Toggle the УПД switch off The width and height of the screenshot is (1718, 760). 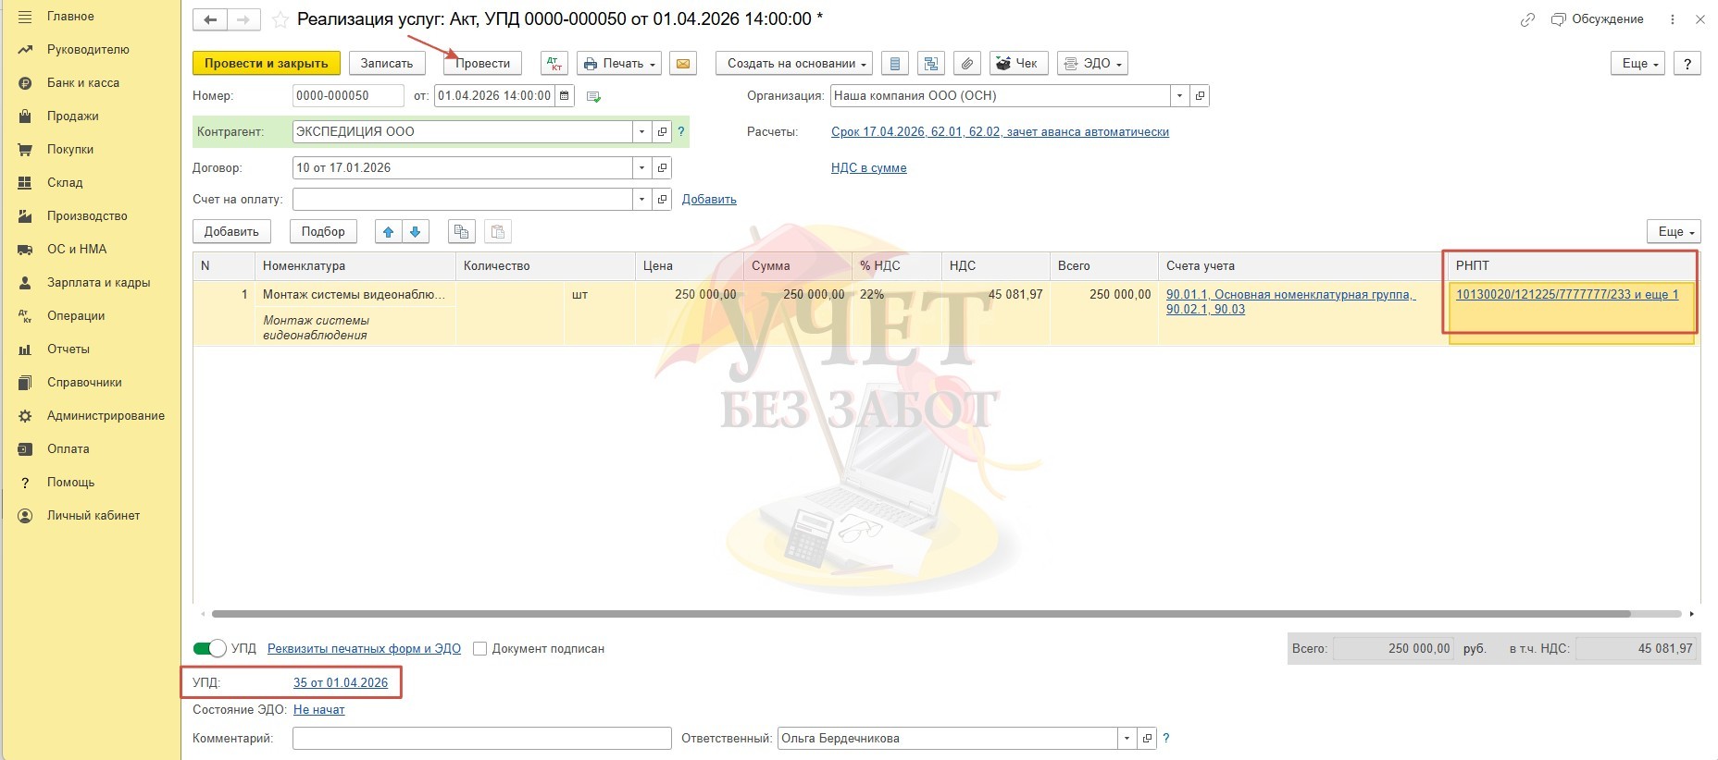coord(209,649)
